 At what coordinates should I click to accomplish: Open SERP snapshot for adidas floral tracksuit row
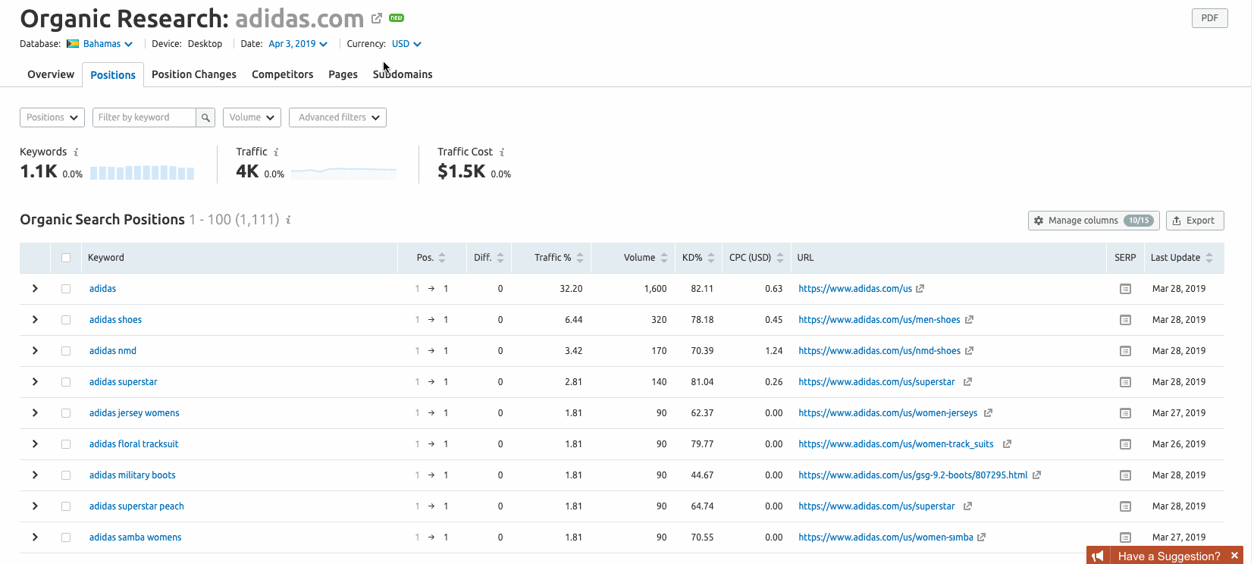point(1125,444)
